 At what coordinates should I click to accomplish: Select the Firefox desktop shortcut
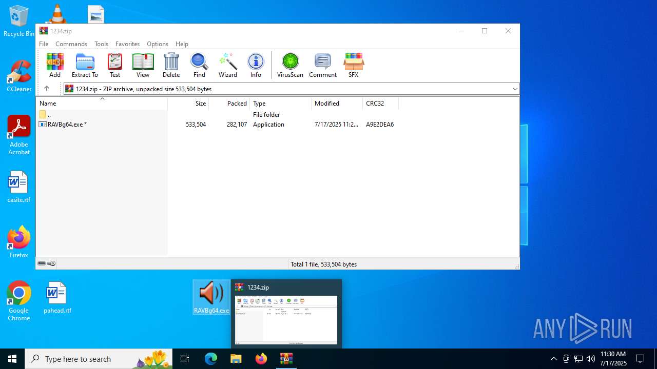pyautogui.click(x=19, y=242)
